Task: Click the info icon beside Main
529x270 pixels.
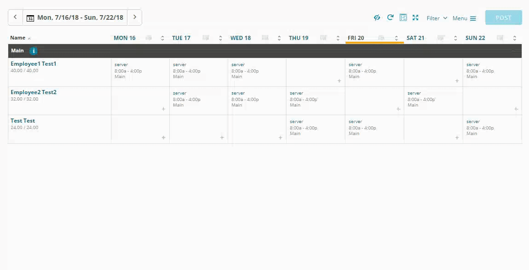Action: (x=33, y=51)
